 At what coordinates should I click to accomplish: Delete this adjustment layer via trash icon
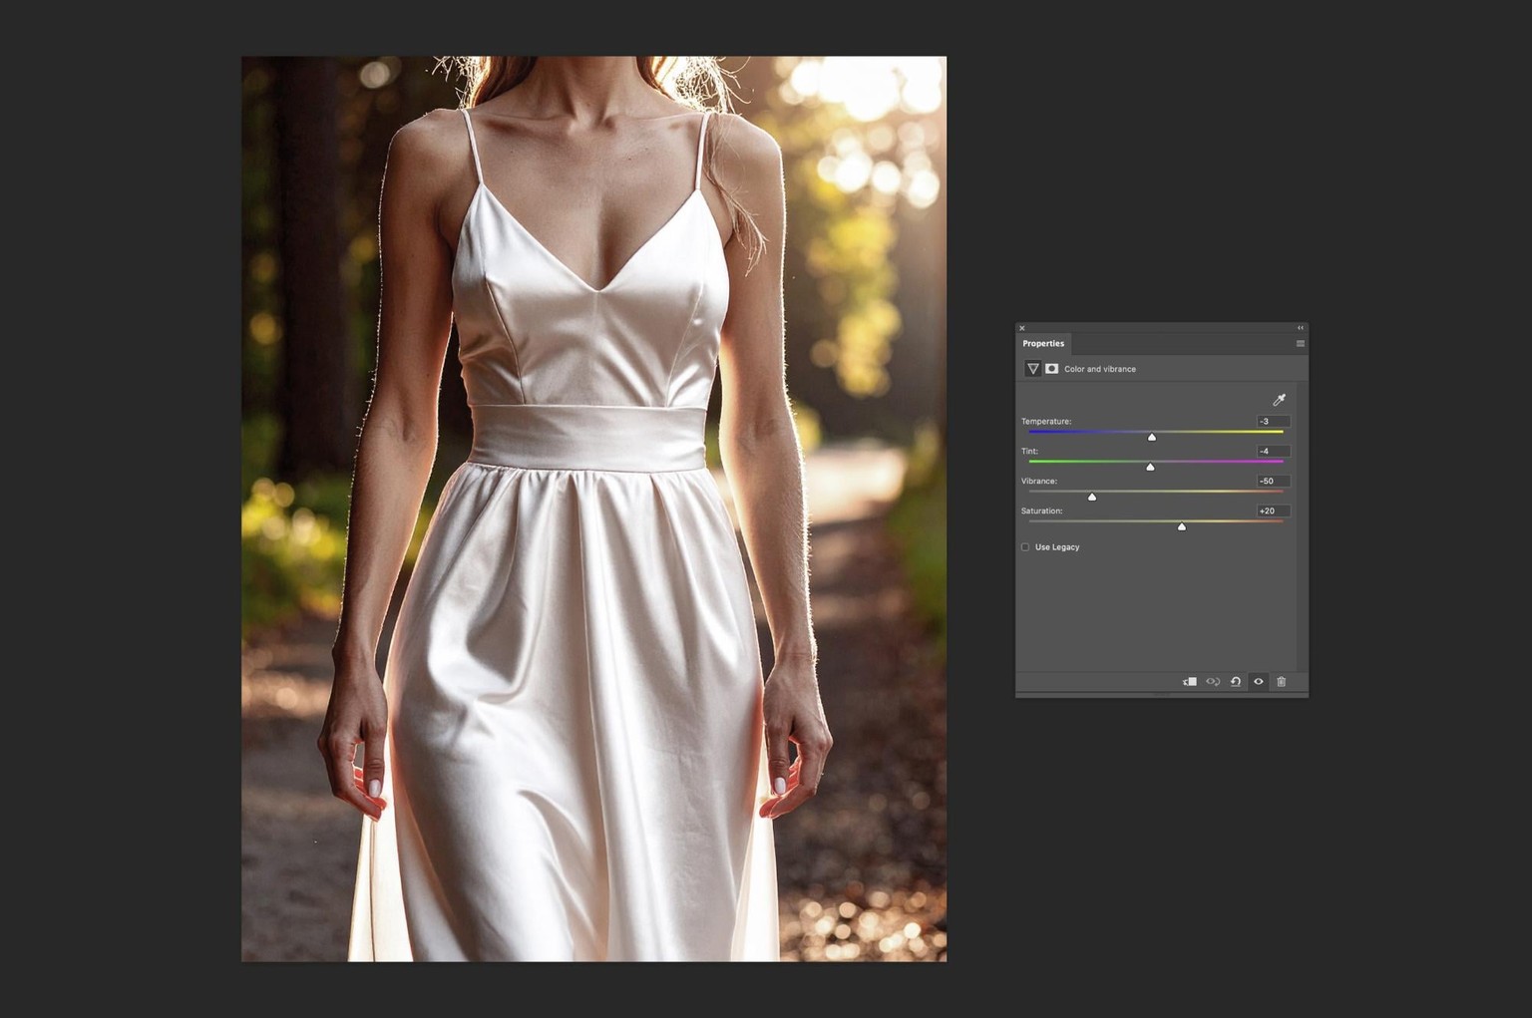pyautogui.click(x=1282, y=682)
